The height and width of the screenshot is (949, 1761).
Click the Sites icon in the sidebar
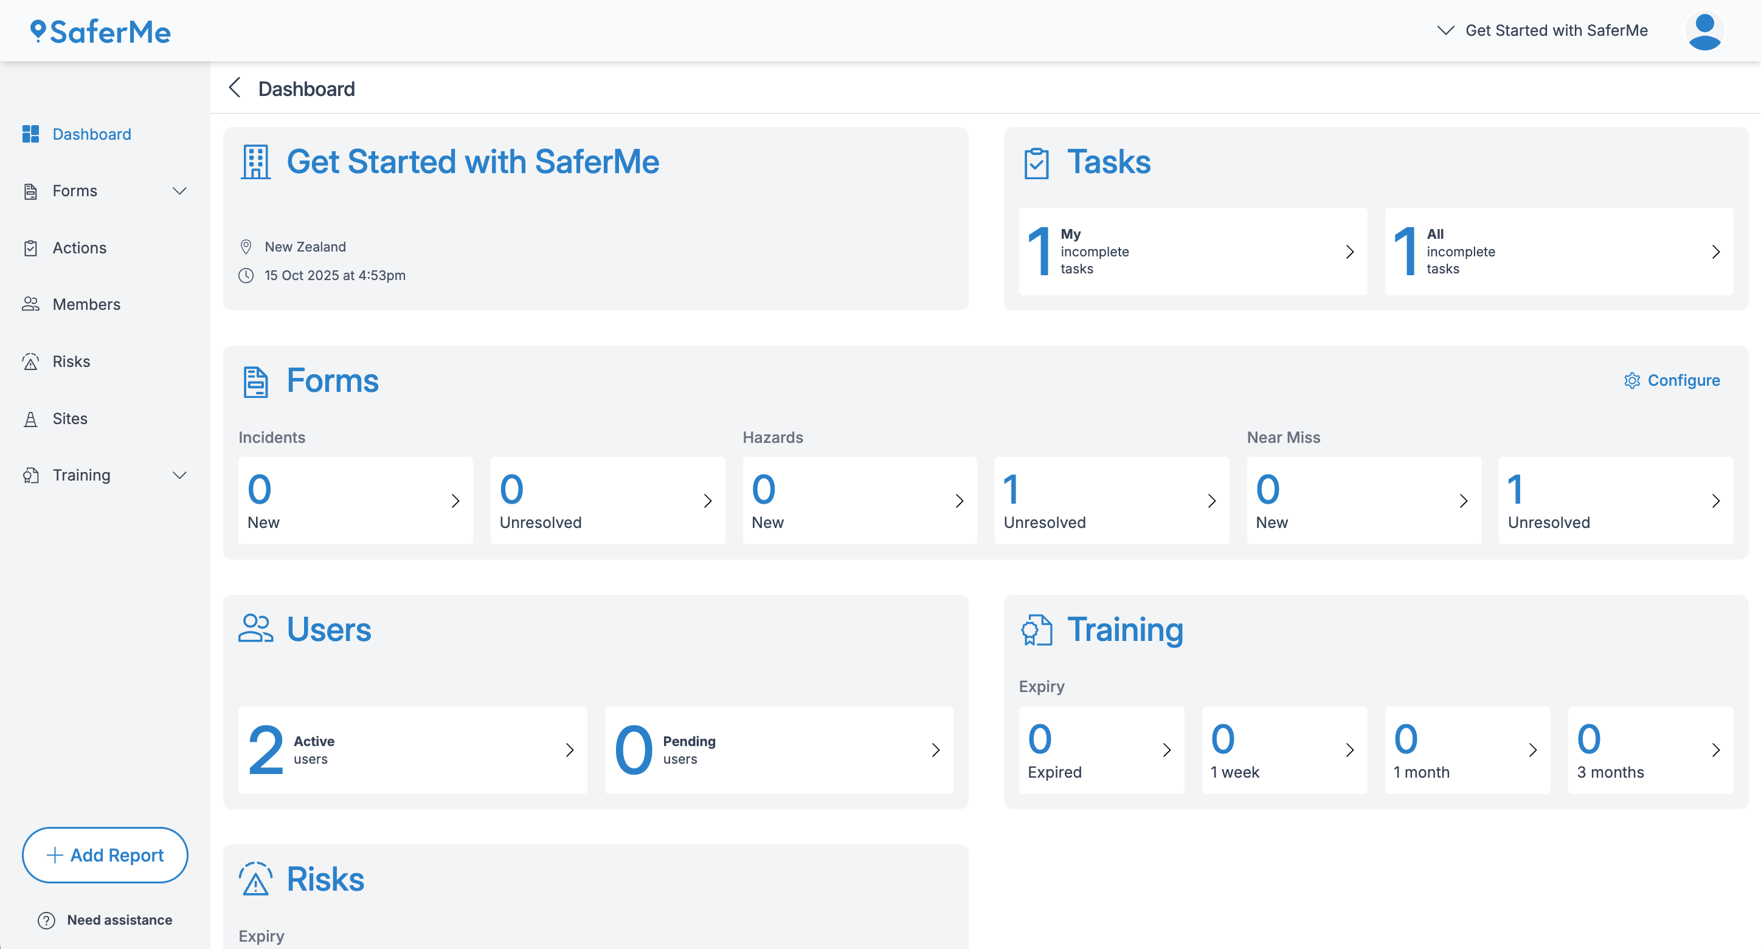pos(31,418)
